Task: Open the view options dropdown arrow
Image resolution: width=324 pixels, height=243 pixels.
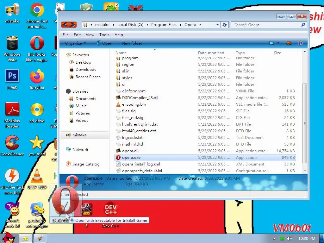Action: click(x=278, y=43)
